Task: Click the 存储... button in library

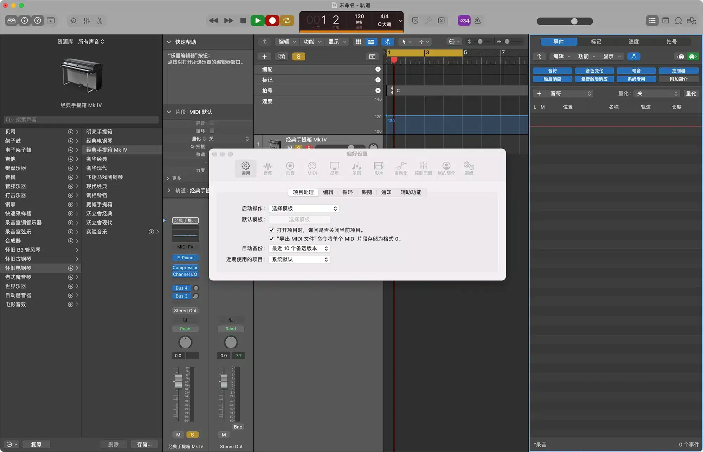Action: click(144, 444)
